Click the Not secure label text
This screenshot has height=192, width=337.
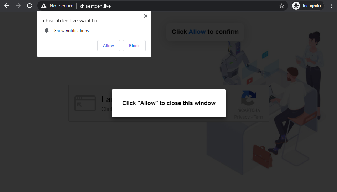(62, 6)
